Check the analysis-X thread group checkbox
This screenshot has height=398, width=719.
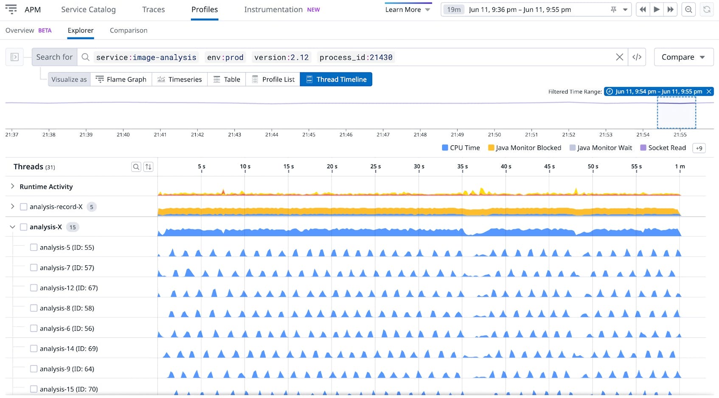tap(23, 227)
